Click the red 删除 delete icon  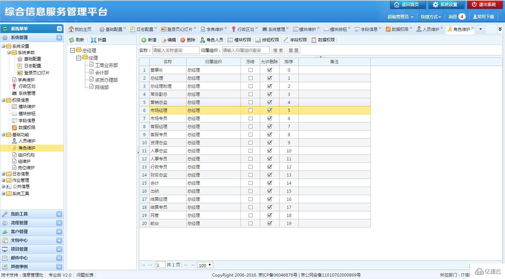click(x=183, y=40)
